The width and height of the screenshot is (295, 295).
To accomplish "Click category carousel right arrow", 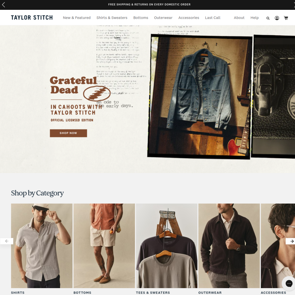I will (290, 241).
